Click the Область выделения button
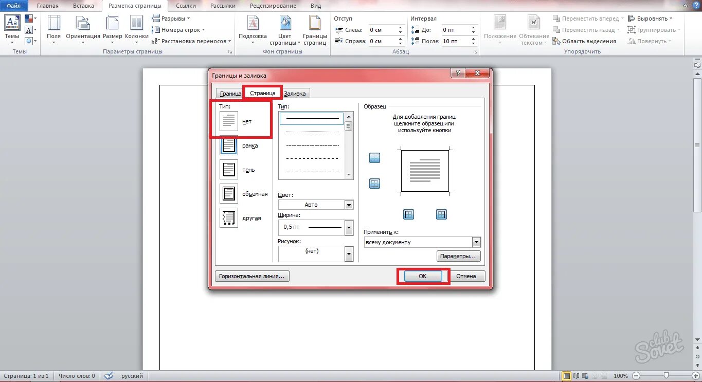 pos(585,41)
